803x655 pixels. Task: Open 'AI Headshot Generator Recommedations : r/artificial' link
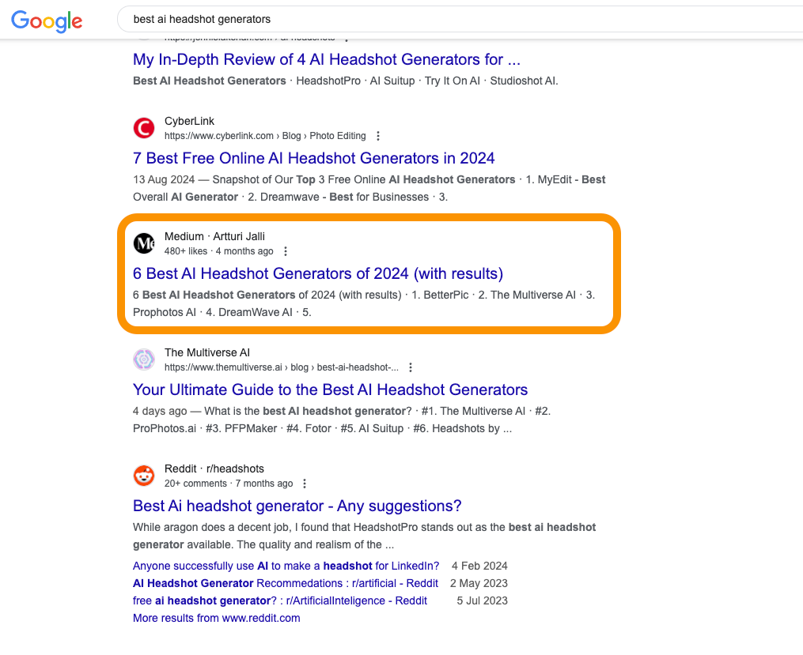286,583
